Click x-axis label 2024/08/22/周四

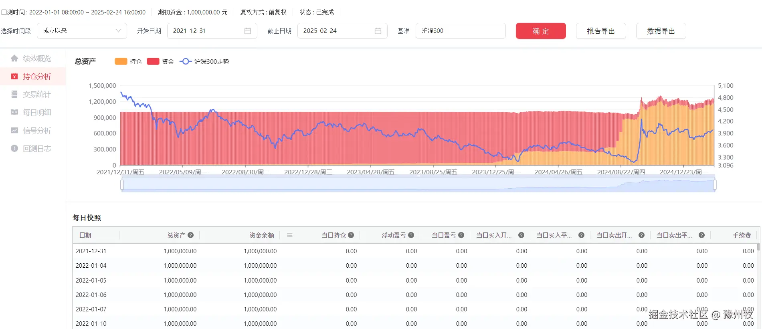pos(621,172)
